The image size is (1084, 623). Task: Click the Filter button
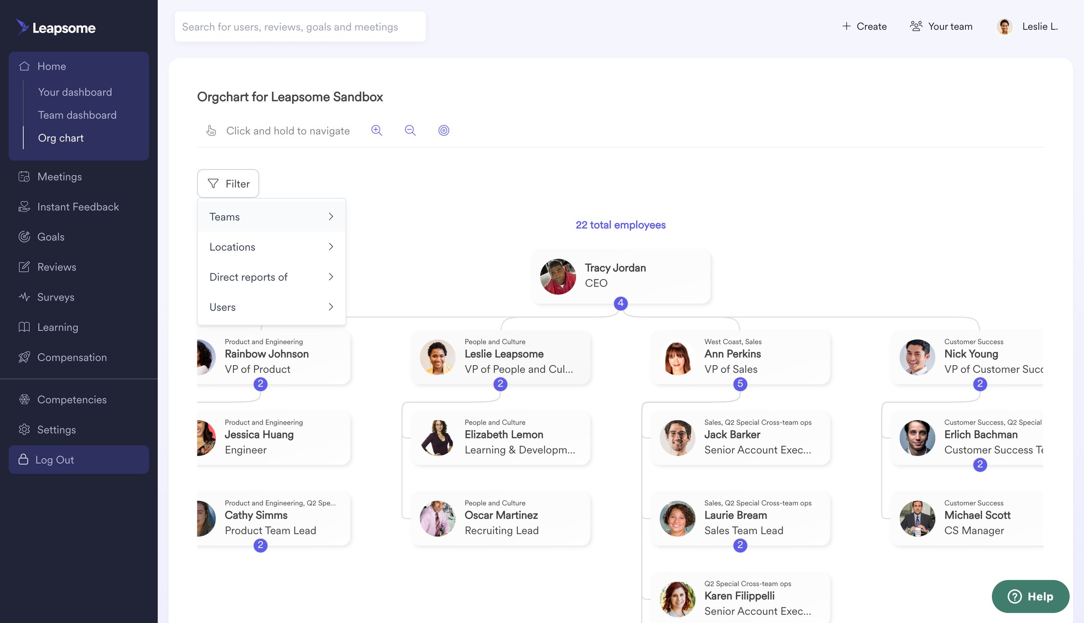(x=228, y=183)
